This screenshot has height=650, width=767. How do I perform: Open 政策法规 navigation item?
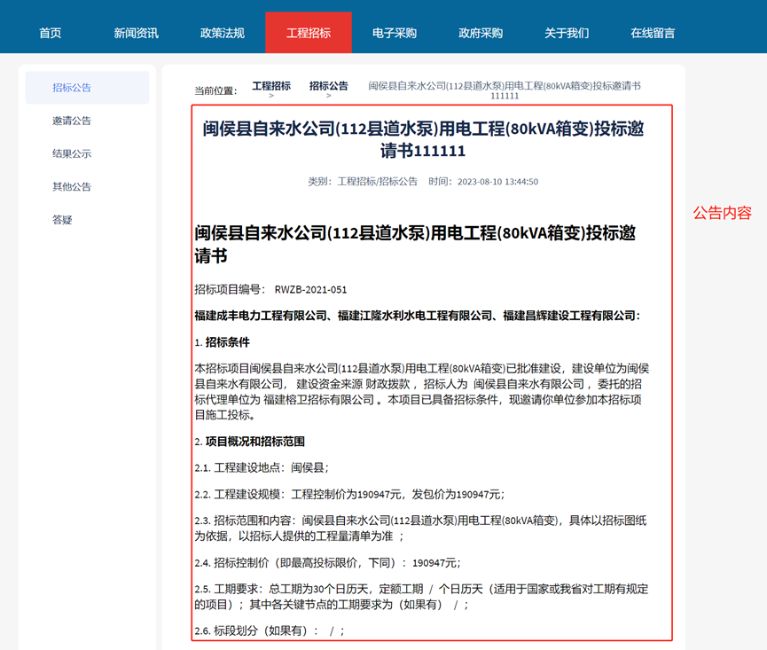tap(222, 33)
